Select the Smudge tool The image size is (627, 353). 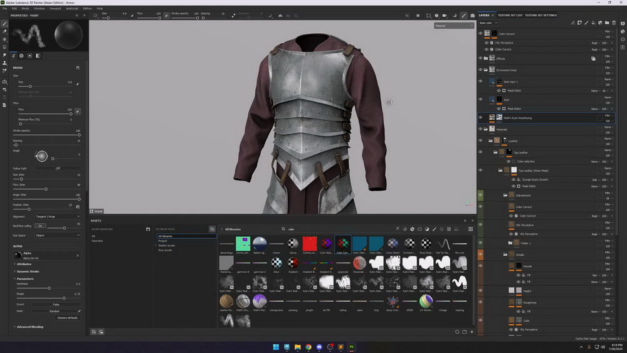click(4, 55)
